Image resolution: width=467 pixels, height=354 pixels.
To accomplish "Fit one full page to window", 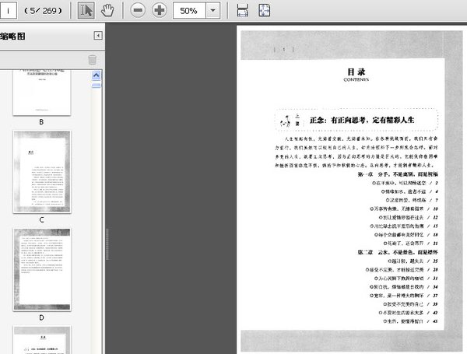I will (265, 11).
